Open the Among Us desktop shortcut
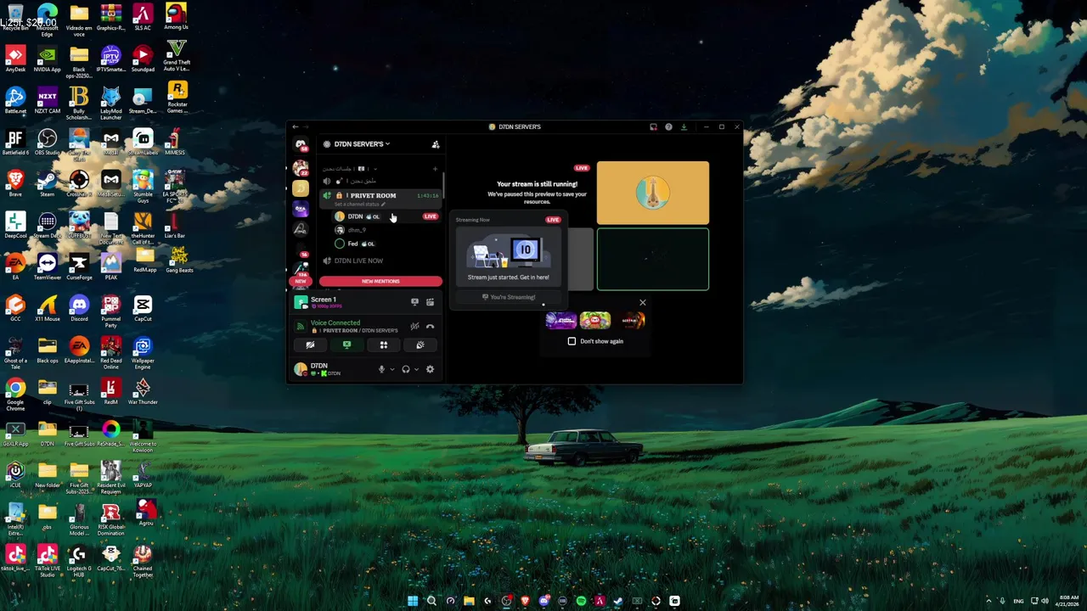Screen dimensions: 1087x611 pyautogui.click(x=176, y=16)
